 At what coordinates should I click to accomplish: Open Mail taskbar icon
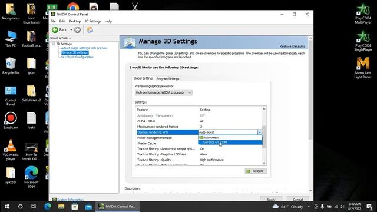(88, 207)
